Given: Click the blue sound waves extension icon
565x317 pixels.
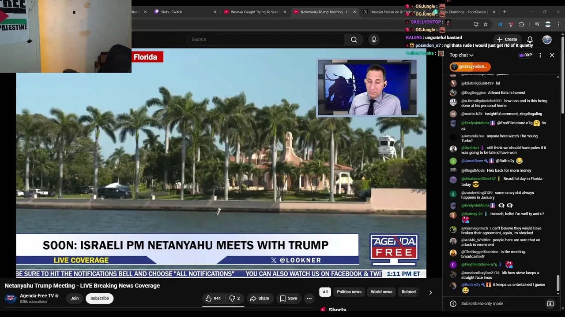Looking at the screenshot, I should pyautogui.click(x=500, y=24).
